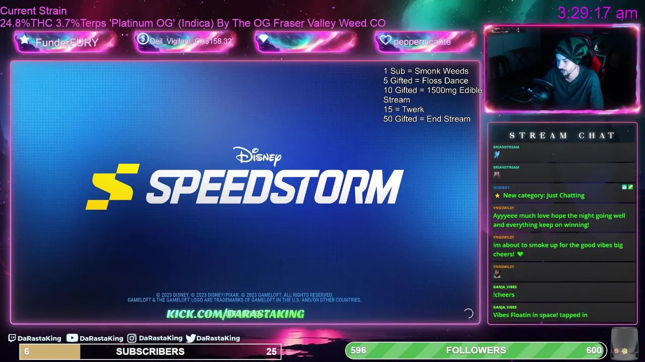Click the Instagram DaRastaKing handle text
This screenshot has height=362, width=645.
(x=160, y=338)
